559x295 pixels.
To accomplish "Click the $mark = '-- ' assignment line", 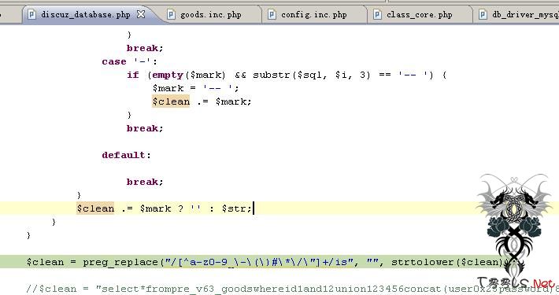I will point(196,88).
